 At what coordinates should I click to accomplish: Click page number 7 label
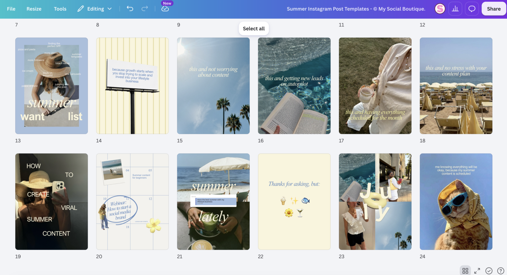[x=17, y=25]
